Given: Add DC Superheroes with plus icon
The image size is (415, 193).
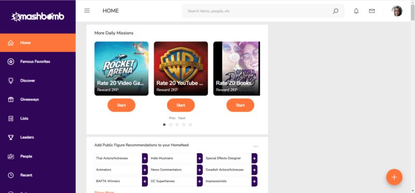Looking at the screenshot, I should pos(200,182).
